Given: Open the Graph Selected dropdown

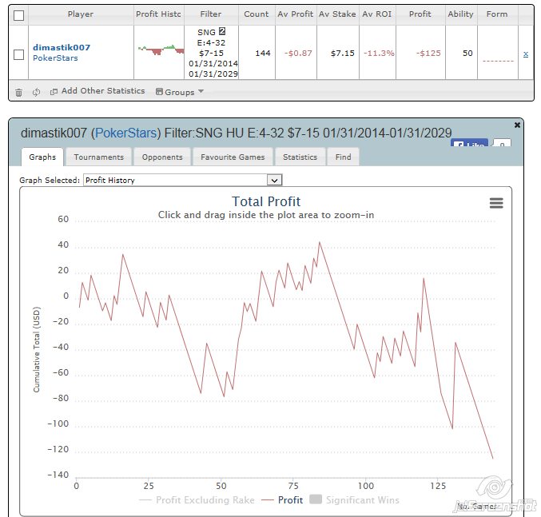Looking at the screenshot, I should [183, 181].
